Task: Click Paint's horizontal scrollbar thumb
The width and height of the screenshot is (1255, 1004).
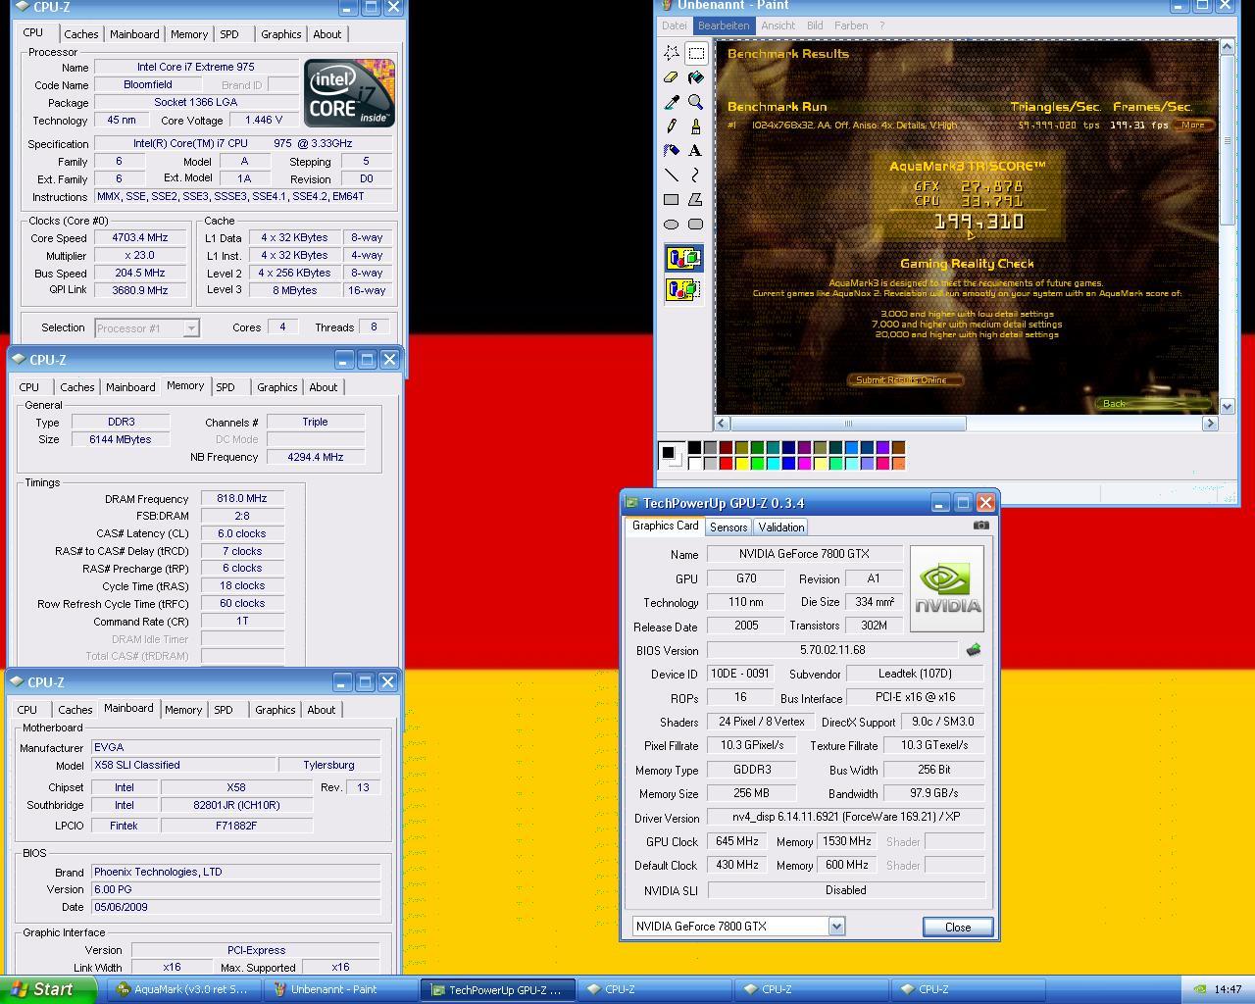Action: tap(849, 424)
